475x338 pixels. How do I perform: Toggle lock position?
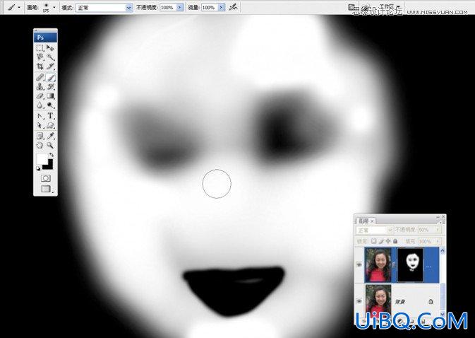pos(388,241)
